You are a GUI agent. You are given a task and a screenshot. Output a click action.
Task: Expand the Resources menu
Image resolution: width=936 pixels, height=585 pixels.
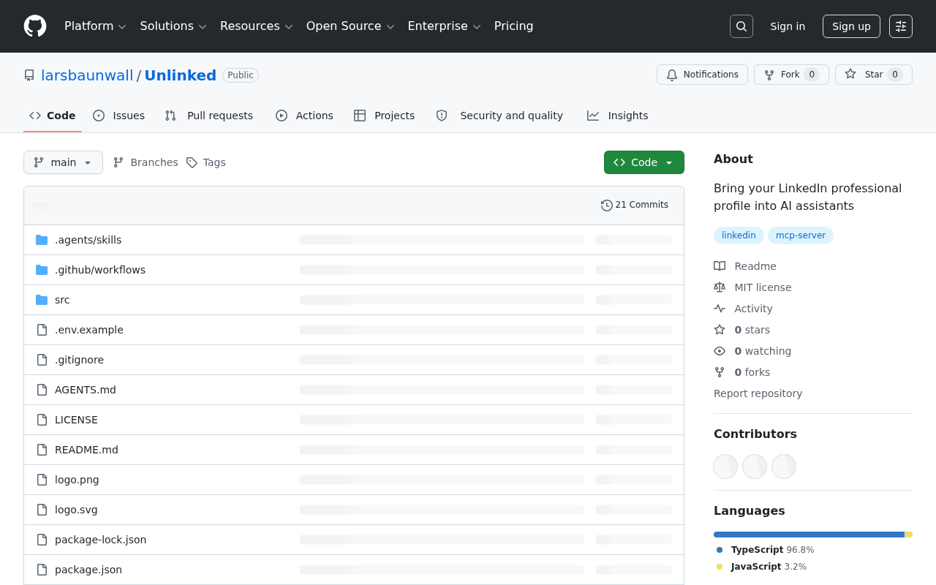257,26
